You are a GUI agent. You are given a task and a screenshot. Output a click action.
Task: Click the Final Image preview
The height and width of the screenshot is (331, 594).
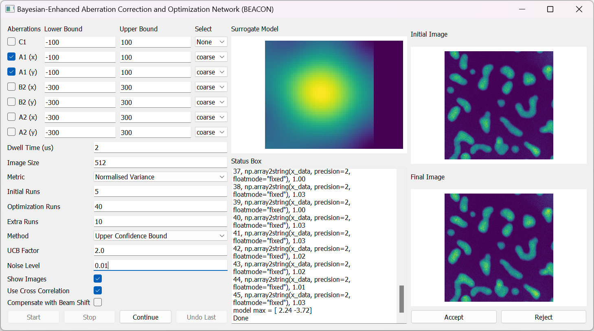[499, 248]
